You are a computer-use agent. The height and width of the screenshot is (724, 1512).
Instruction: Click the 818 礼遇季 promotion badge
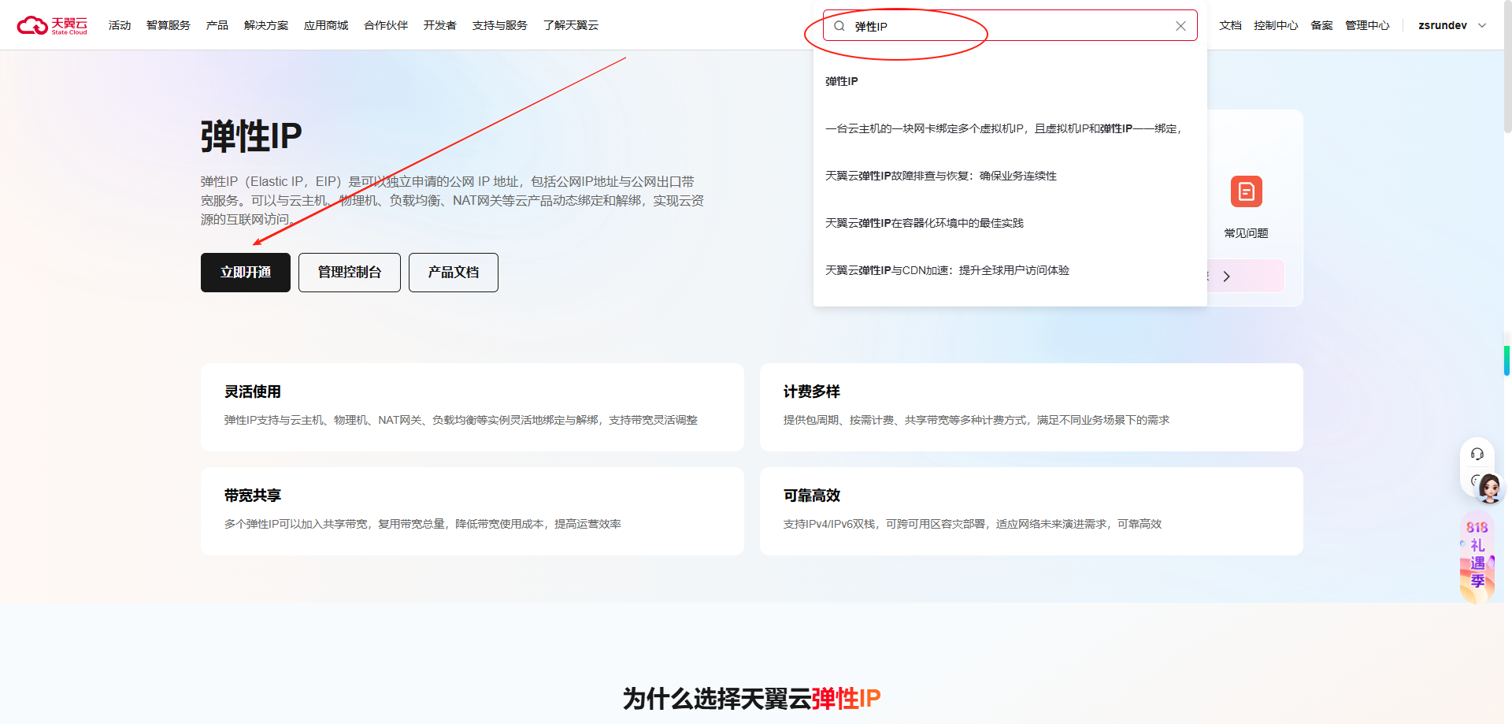(1476, 556)
